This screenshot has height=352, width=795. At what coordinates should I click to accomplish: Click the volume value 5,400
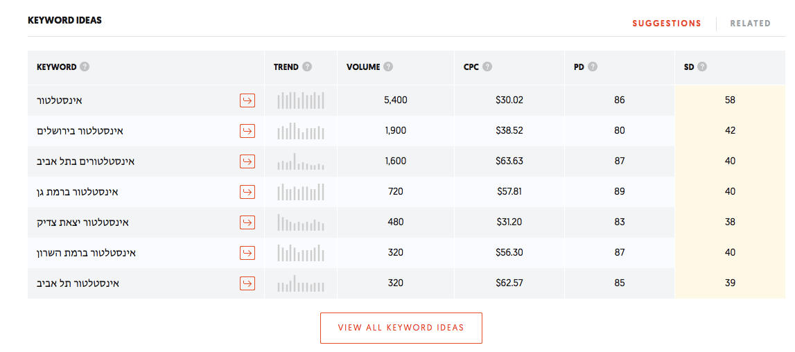396,100
